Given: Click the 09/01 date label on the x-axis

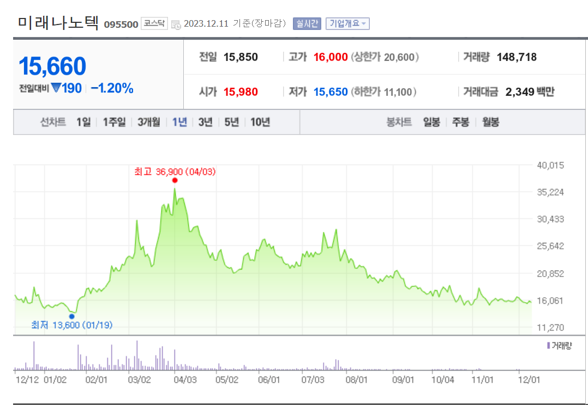Looking at the screenshot, I should coord(403,380).
